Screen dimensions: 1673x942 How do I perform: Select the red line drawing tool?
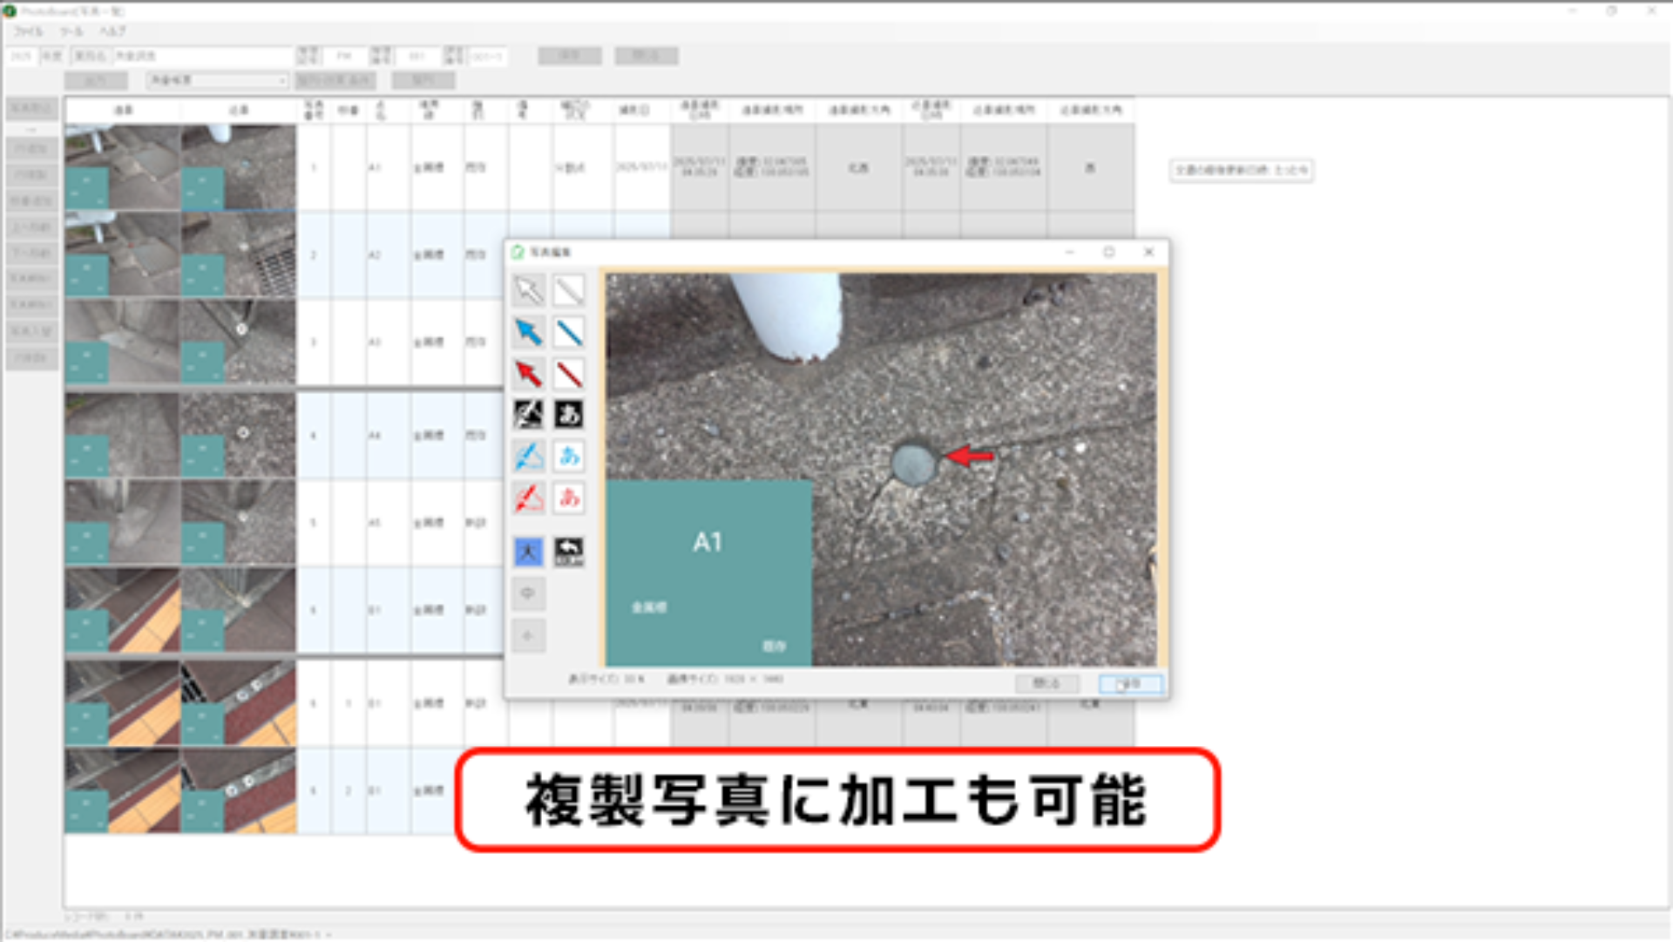click(569, 373)
